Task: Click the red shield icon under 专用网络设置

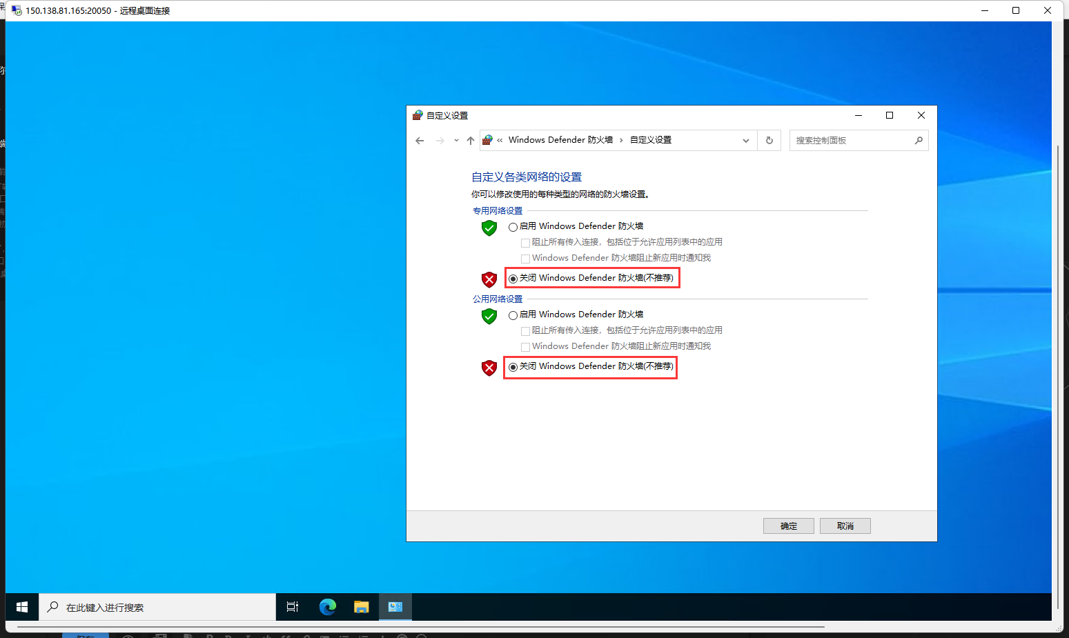Action: pos(489,279)
